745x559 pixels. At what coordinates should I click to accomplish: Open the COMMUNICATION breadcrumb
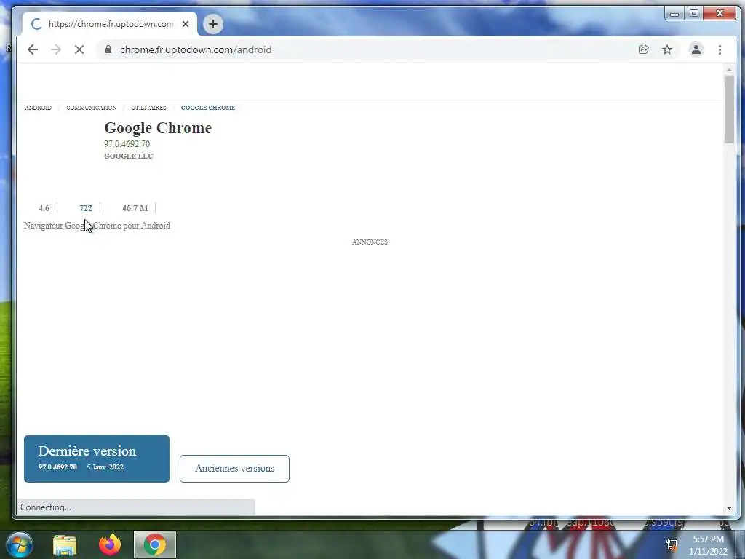(91, 108)
